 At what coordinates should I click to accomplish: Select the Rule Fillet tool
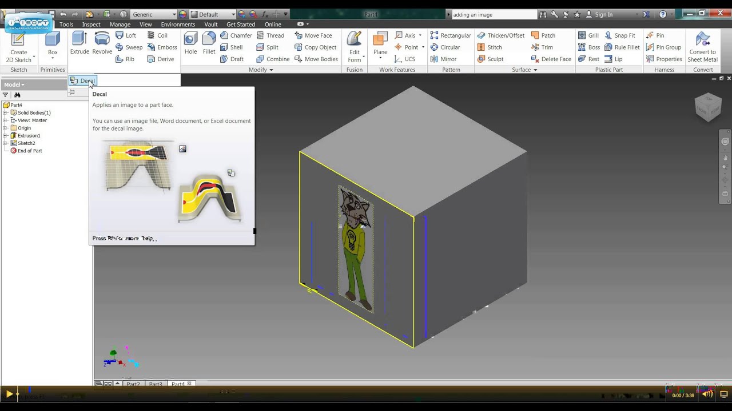coord(622,47)
